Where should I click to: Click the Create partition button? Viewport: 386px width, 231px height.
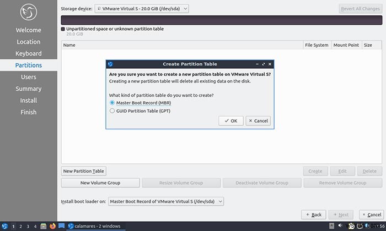(315, 171)
